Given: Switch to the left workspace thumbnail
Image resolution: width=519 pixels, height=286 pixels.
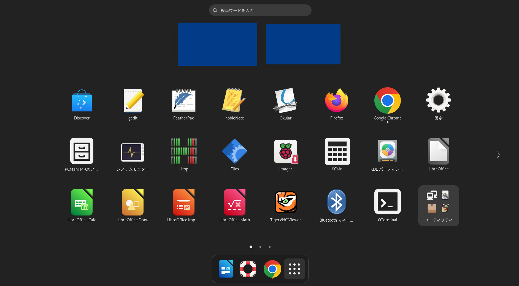Looking at the screenshot, I should pos(217,44).
